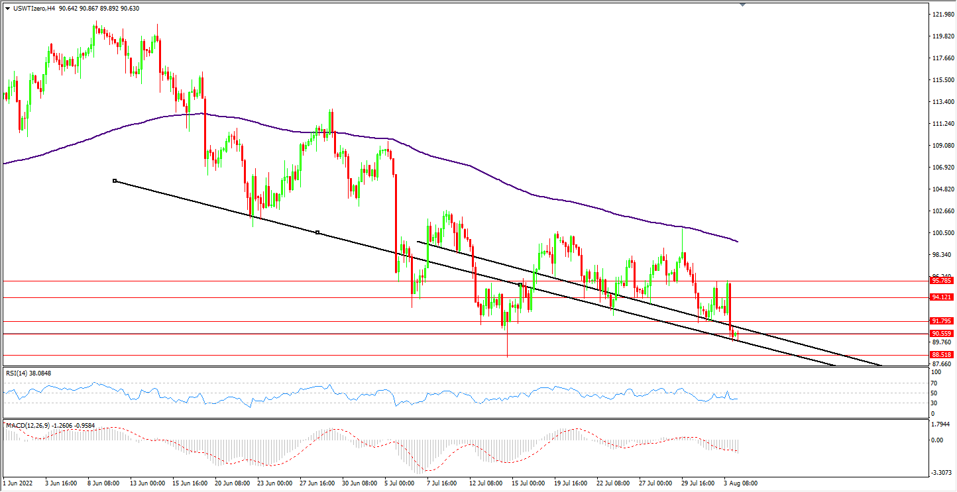
Task: Click the RSI scale value 70
Action: tap(935, 383)
